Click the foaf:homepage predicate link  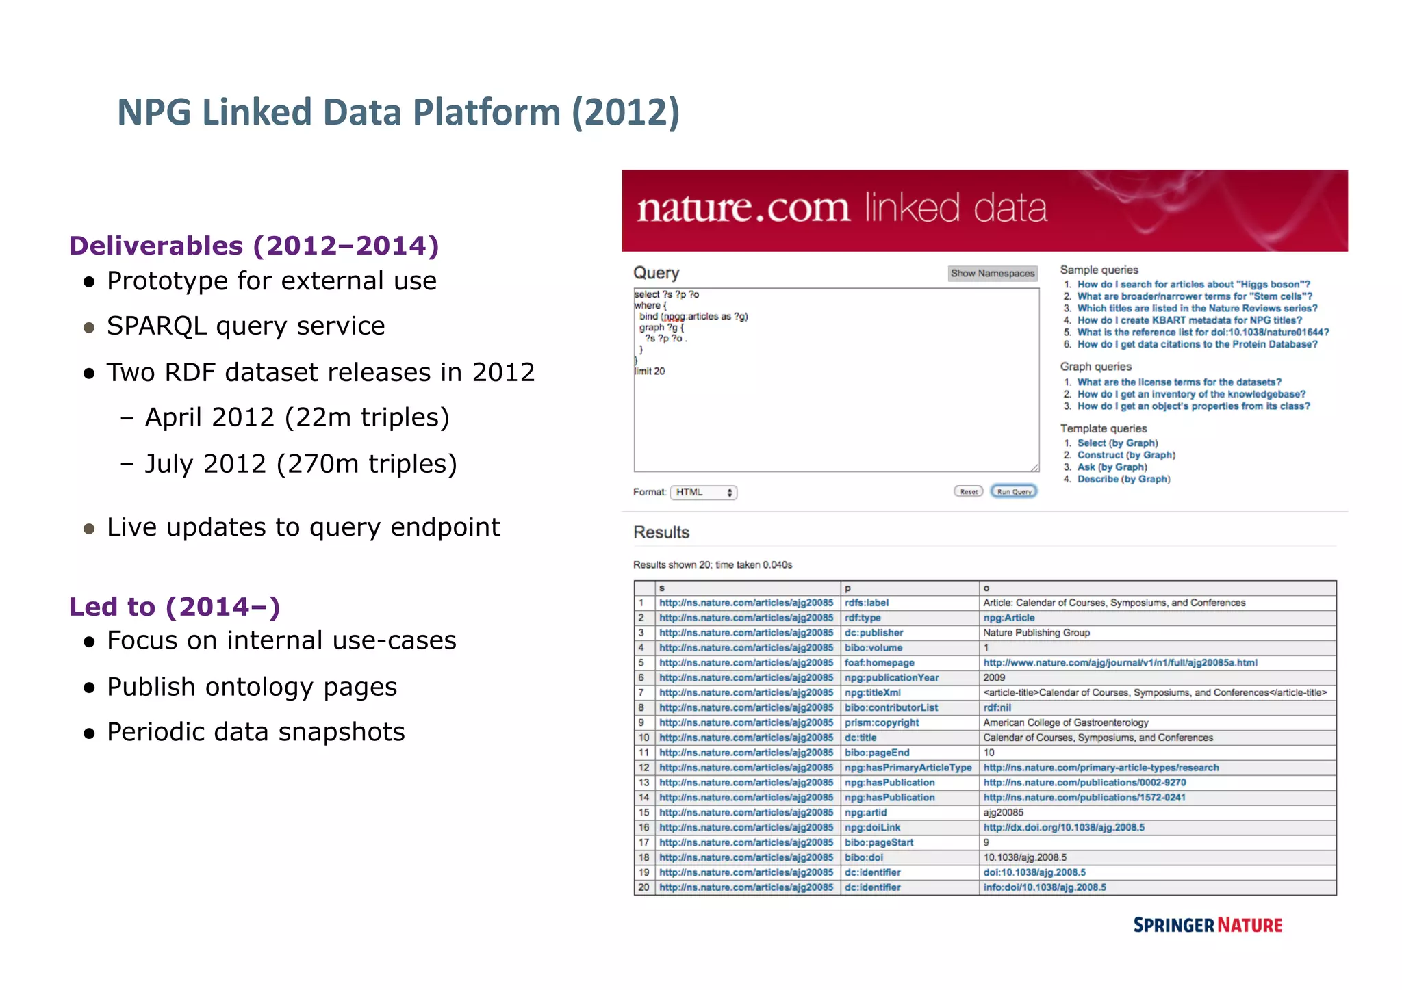point(879,663)
